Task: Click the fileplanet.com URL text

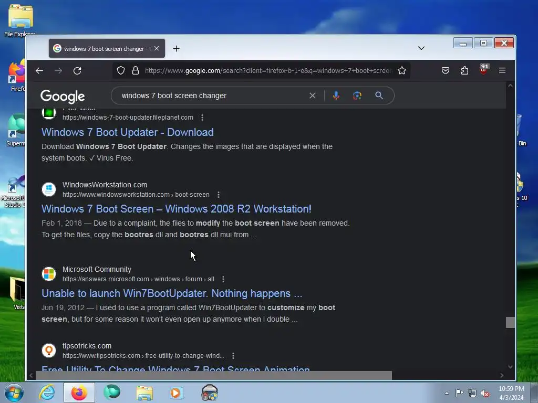Action: (128, 118)
